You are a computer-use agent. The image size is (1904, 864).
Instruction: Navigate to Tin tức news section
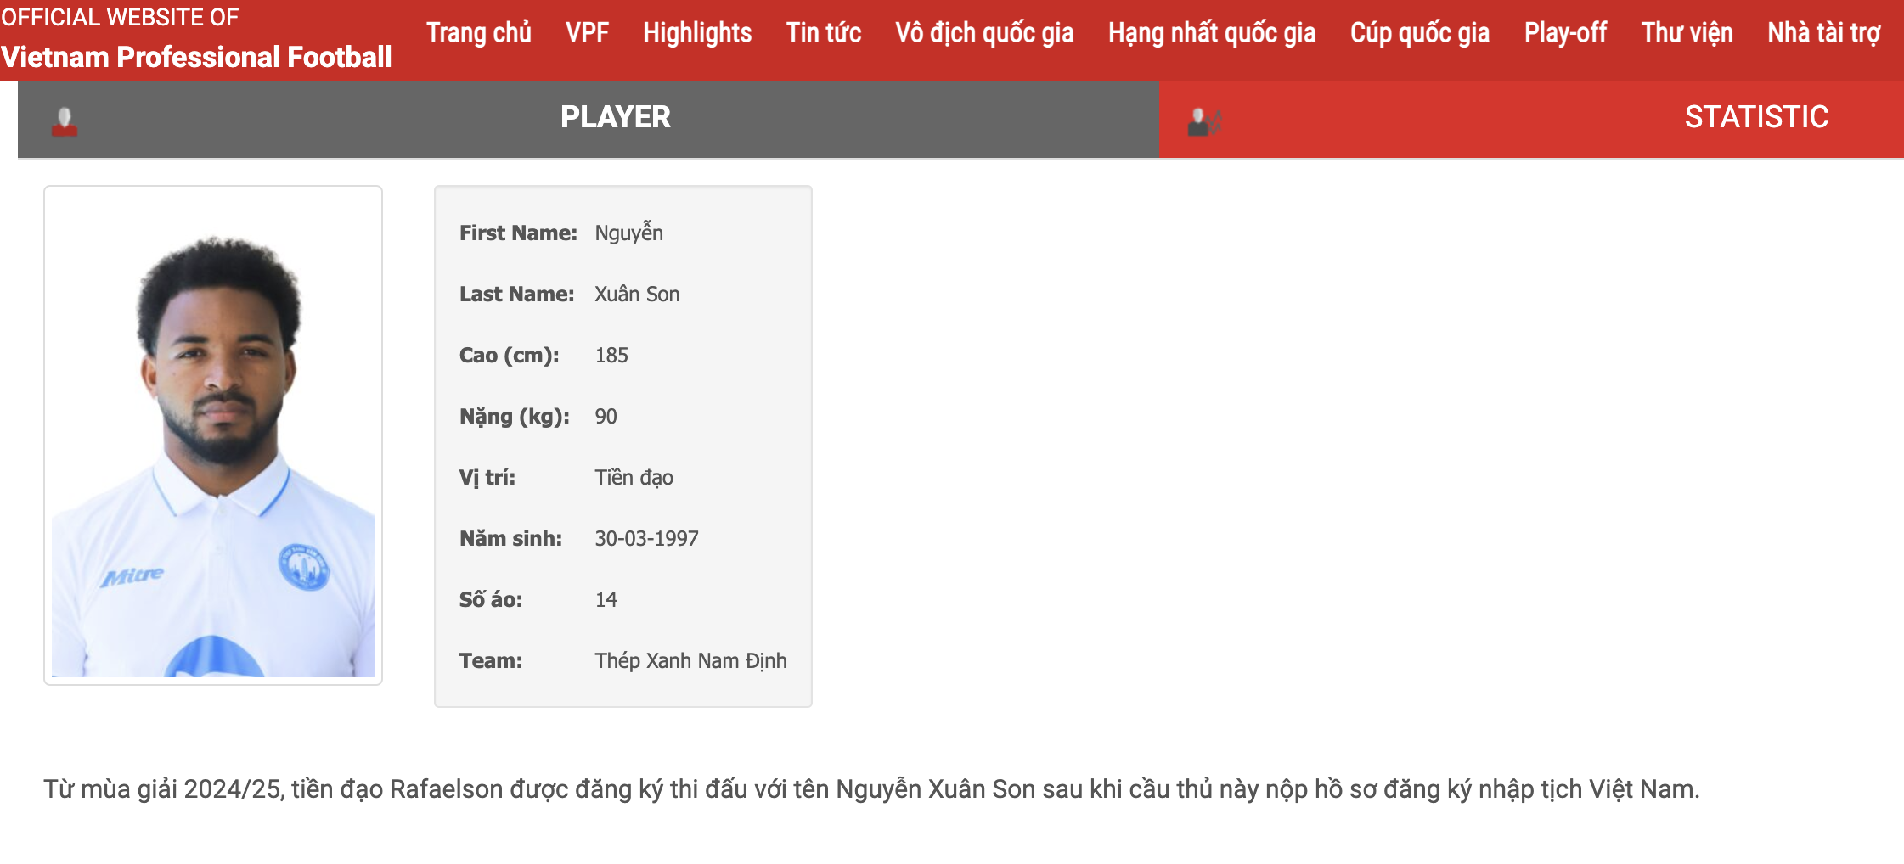(x=823, y=33)
